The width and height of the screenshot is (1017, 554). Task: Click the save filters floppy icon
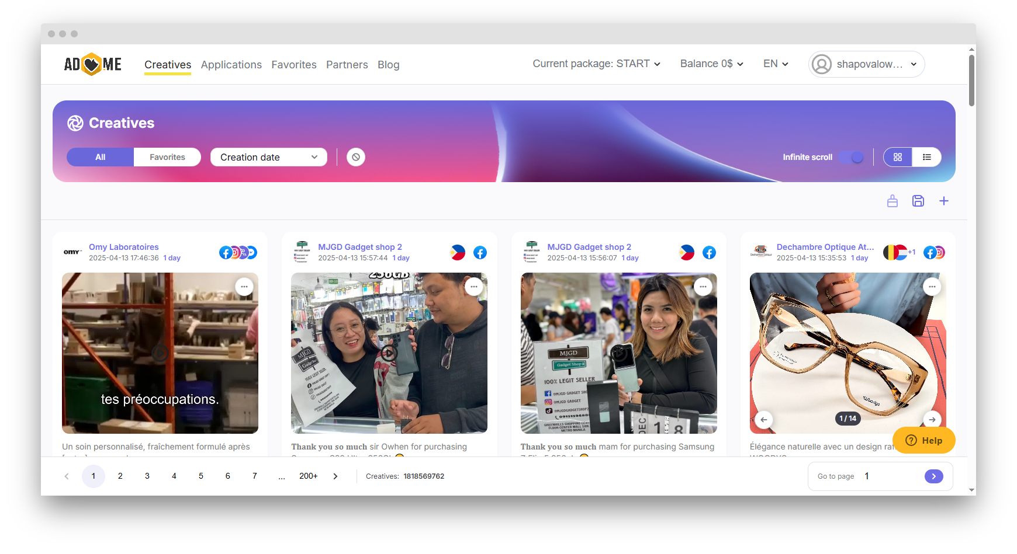918,201
